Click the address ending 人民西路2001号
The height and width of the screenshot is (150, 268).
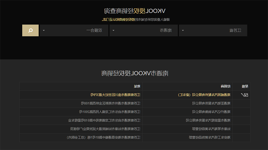point(110,112)
